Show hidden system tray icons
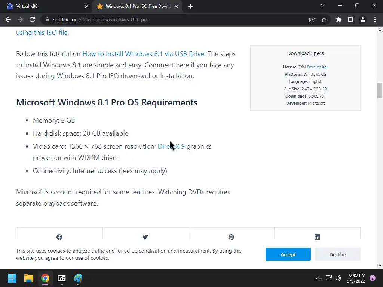The height and width of the screenshot is (287, 383). 318,278
